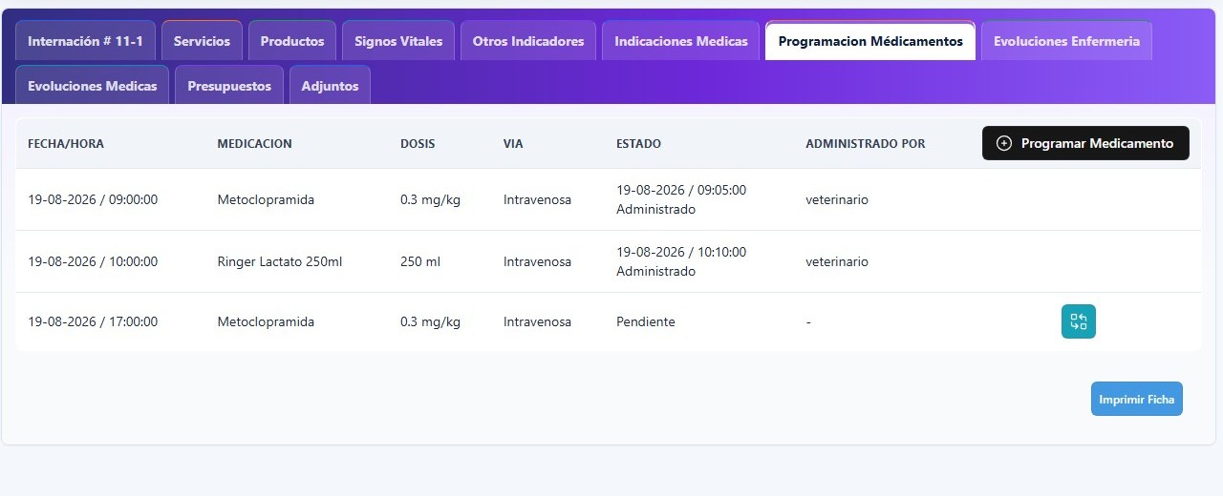
Task: Click the 0.3 mg/kg dose in the Pendiente row
Action: pos(430,321)
